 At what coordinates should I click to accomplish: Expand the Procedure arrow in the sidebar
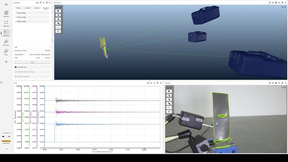click(x=11, y=133)
